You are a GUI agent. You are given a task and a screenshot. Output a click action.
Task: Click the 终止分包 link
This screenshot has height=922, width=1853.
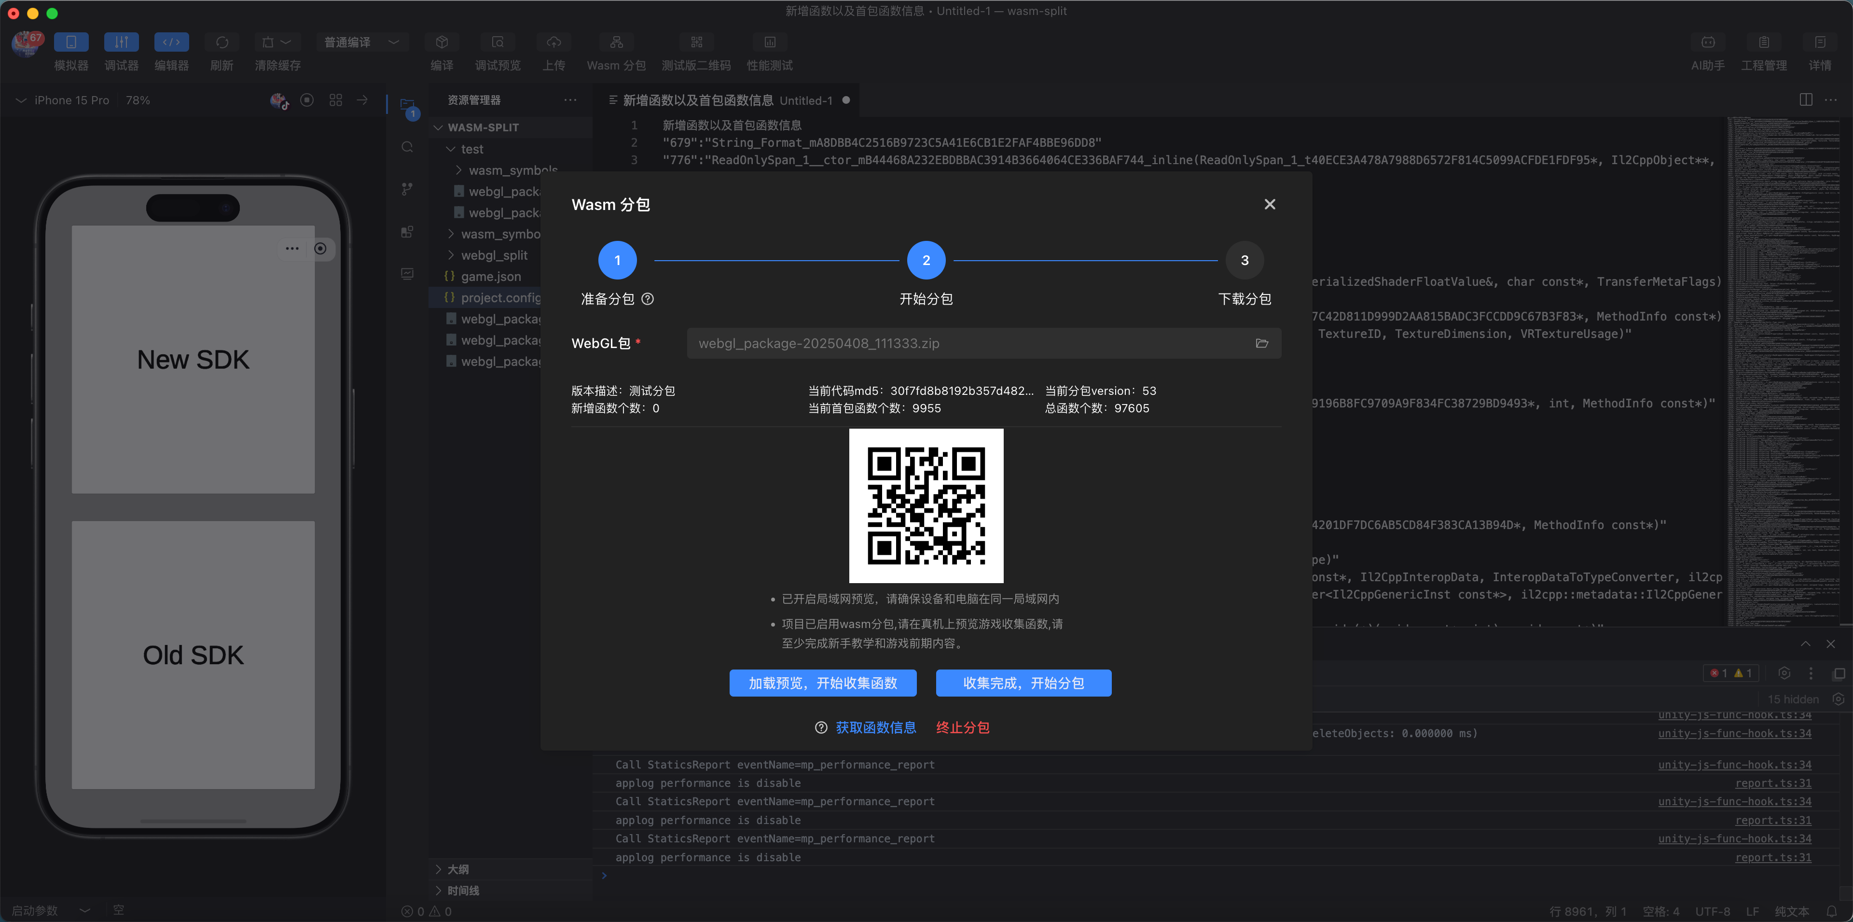coord(963,727)
